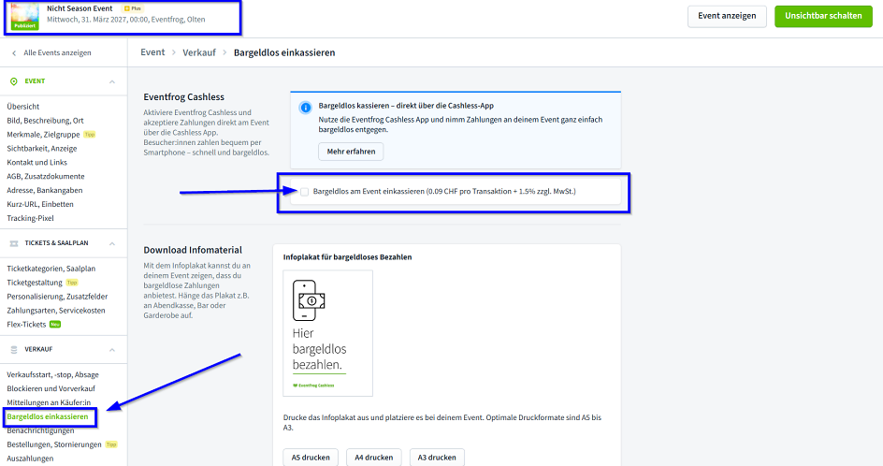
Task: Open Mitteilungen an Käufer:in
Action: tap(49, 403)
